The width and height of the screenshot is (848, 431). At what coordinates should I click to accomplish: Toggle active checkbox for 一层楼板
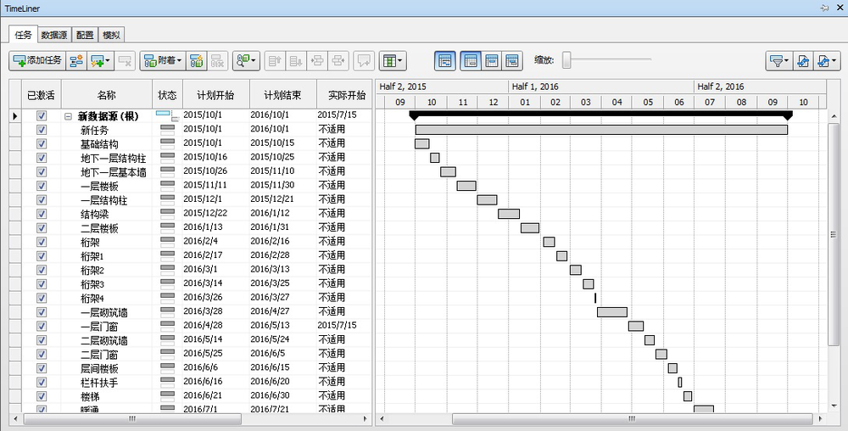click(x=42, y=186)
